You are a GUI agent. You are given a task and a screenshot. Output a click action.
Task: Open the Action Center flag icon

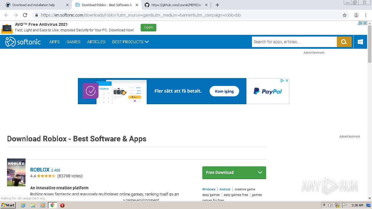tap(344, 205)
